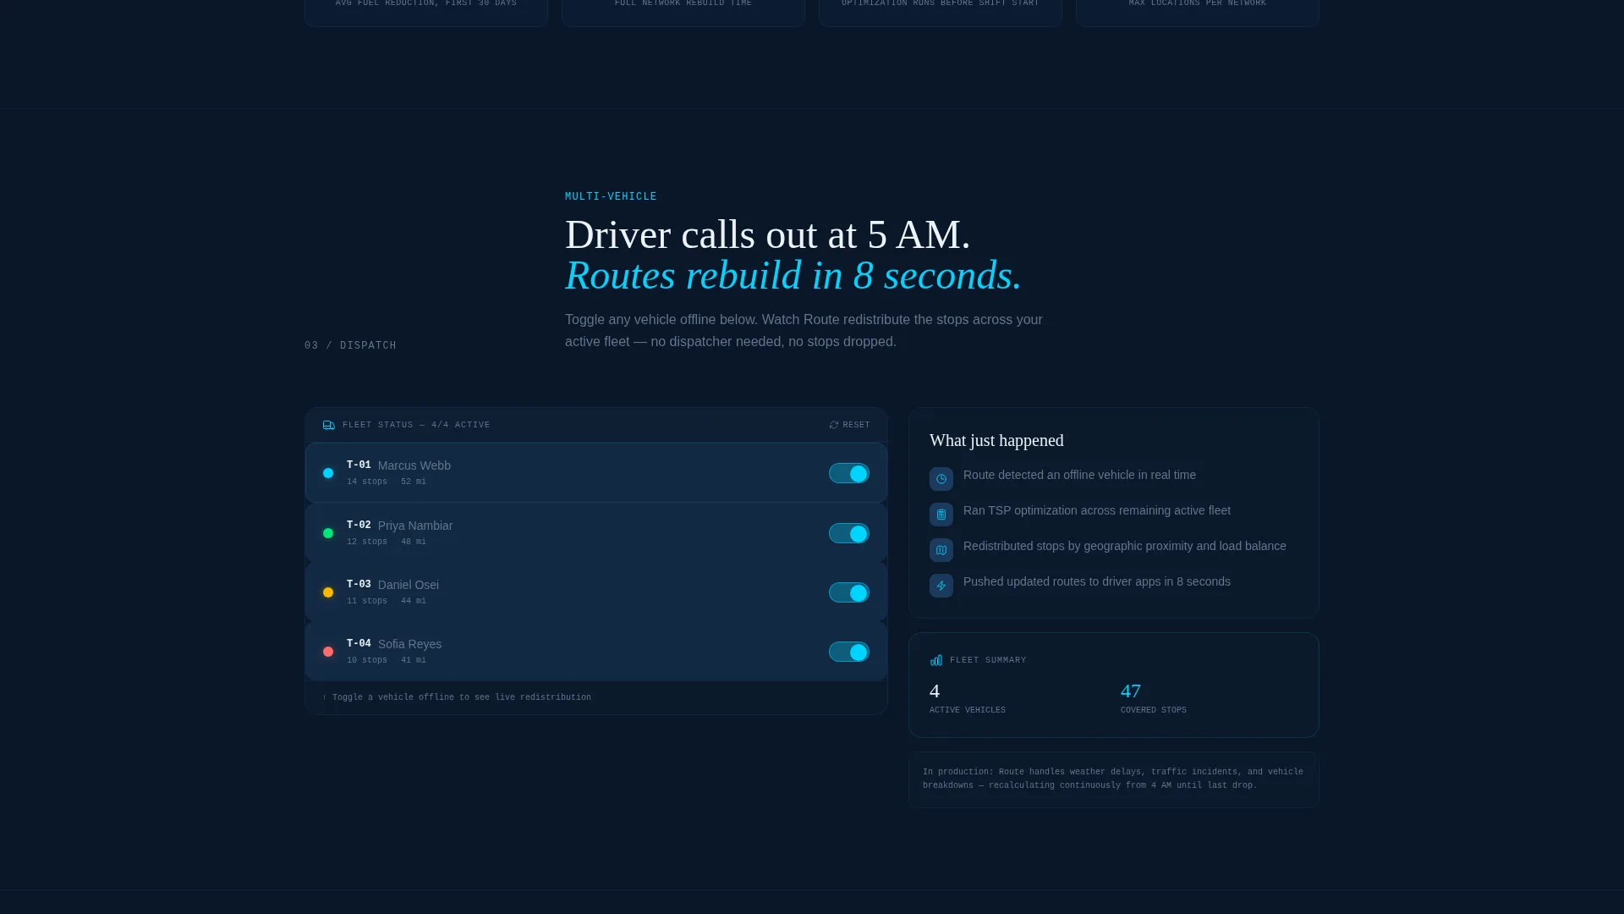
Task: Click the T-01 vehicle ID label
Action: click(x=359, y=465)
